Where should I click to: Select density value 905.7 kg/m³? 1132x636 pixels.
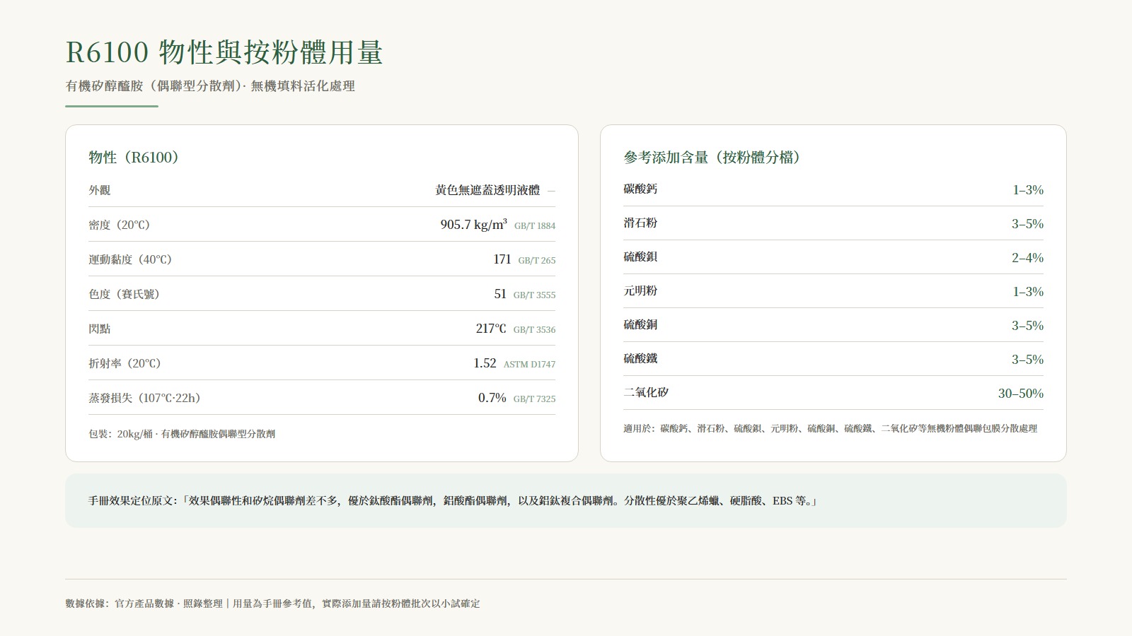coord(473,224)
